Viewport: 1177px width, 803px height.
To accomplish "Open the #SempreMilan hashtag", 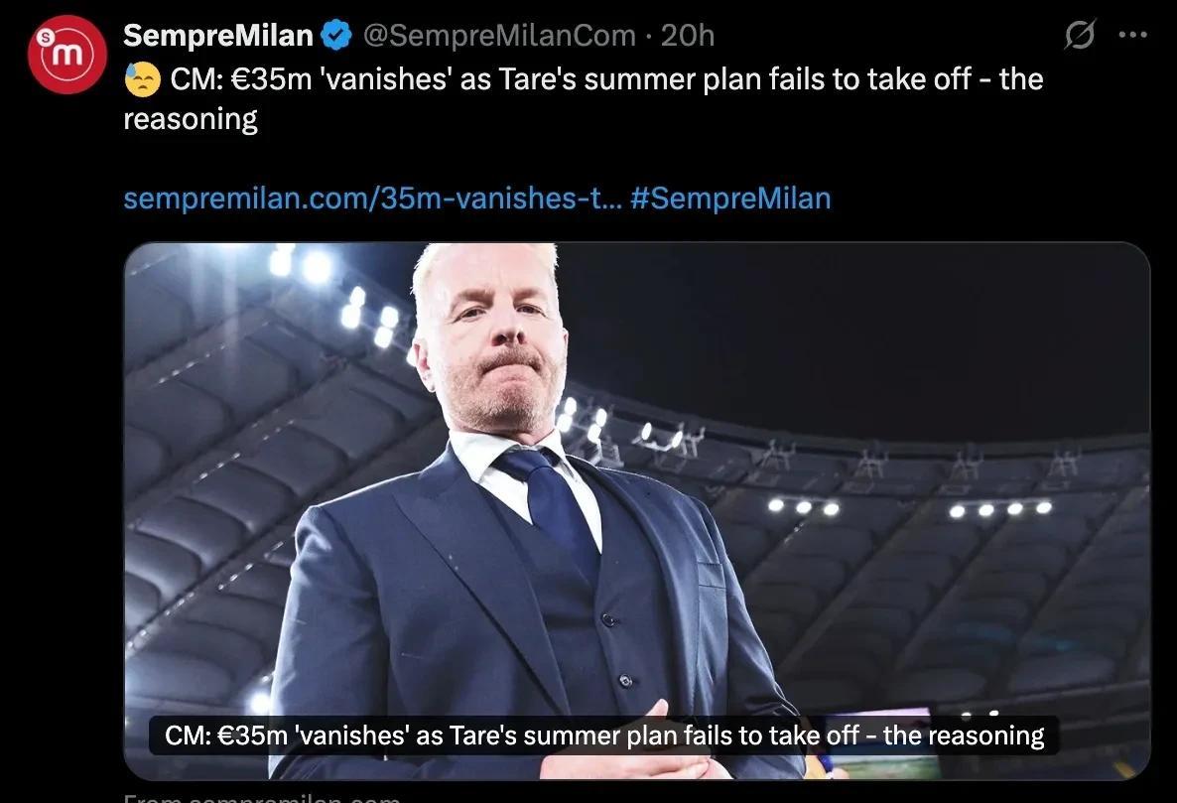I will [730, 199].
